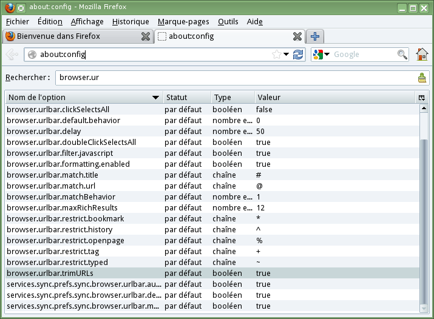This screenshot has height=319, width=434.
Task: Select browser.urlbar.restrict.openpage preference
Action: pyautogui.click(x=212, y=241)
